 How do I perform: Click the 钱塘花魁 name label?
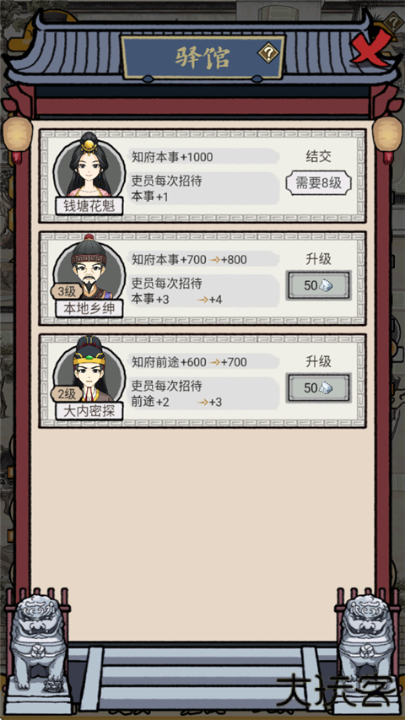tap(89, 206)
